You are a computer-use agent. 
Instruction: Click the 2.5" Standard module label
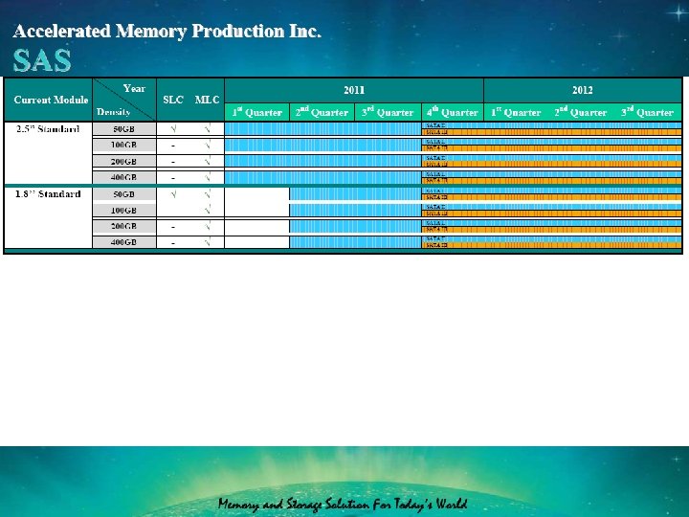(48, 129)
